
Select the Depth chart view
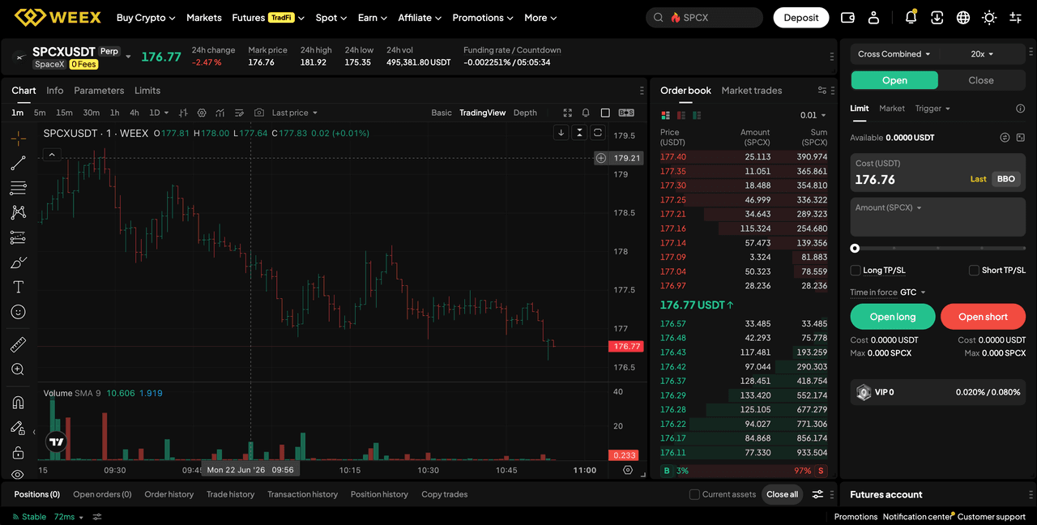[x=525, y=113]
